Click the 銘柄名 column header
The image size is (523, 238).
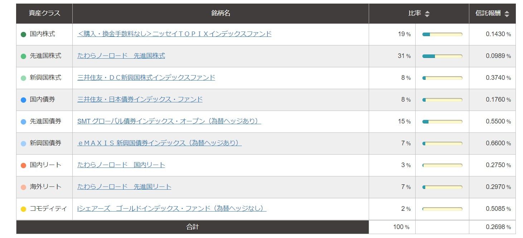point(221,14)
